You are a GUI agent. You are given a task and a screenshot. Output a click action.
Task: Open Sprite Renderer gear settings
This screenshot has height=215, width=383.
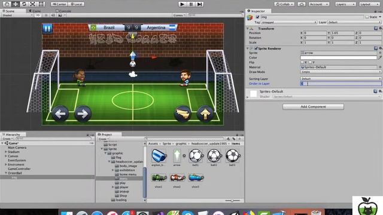[381, 48]
